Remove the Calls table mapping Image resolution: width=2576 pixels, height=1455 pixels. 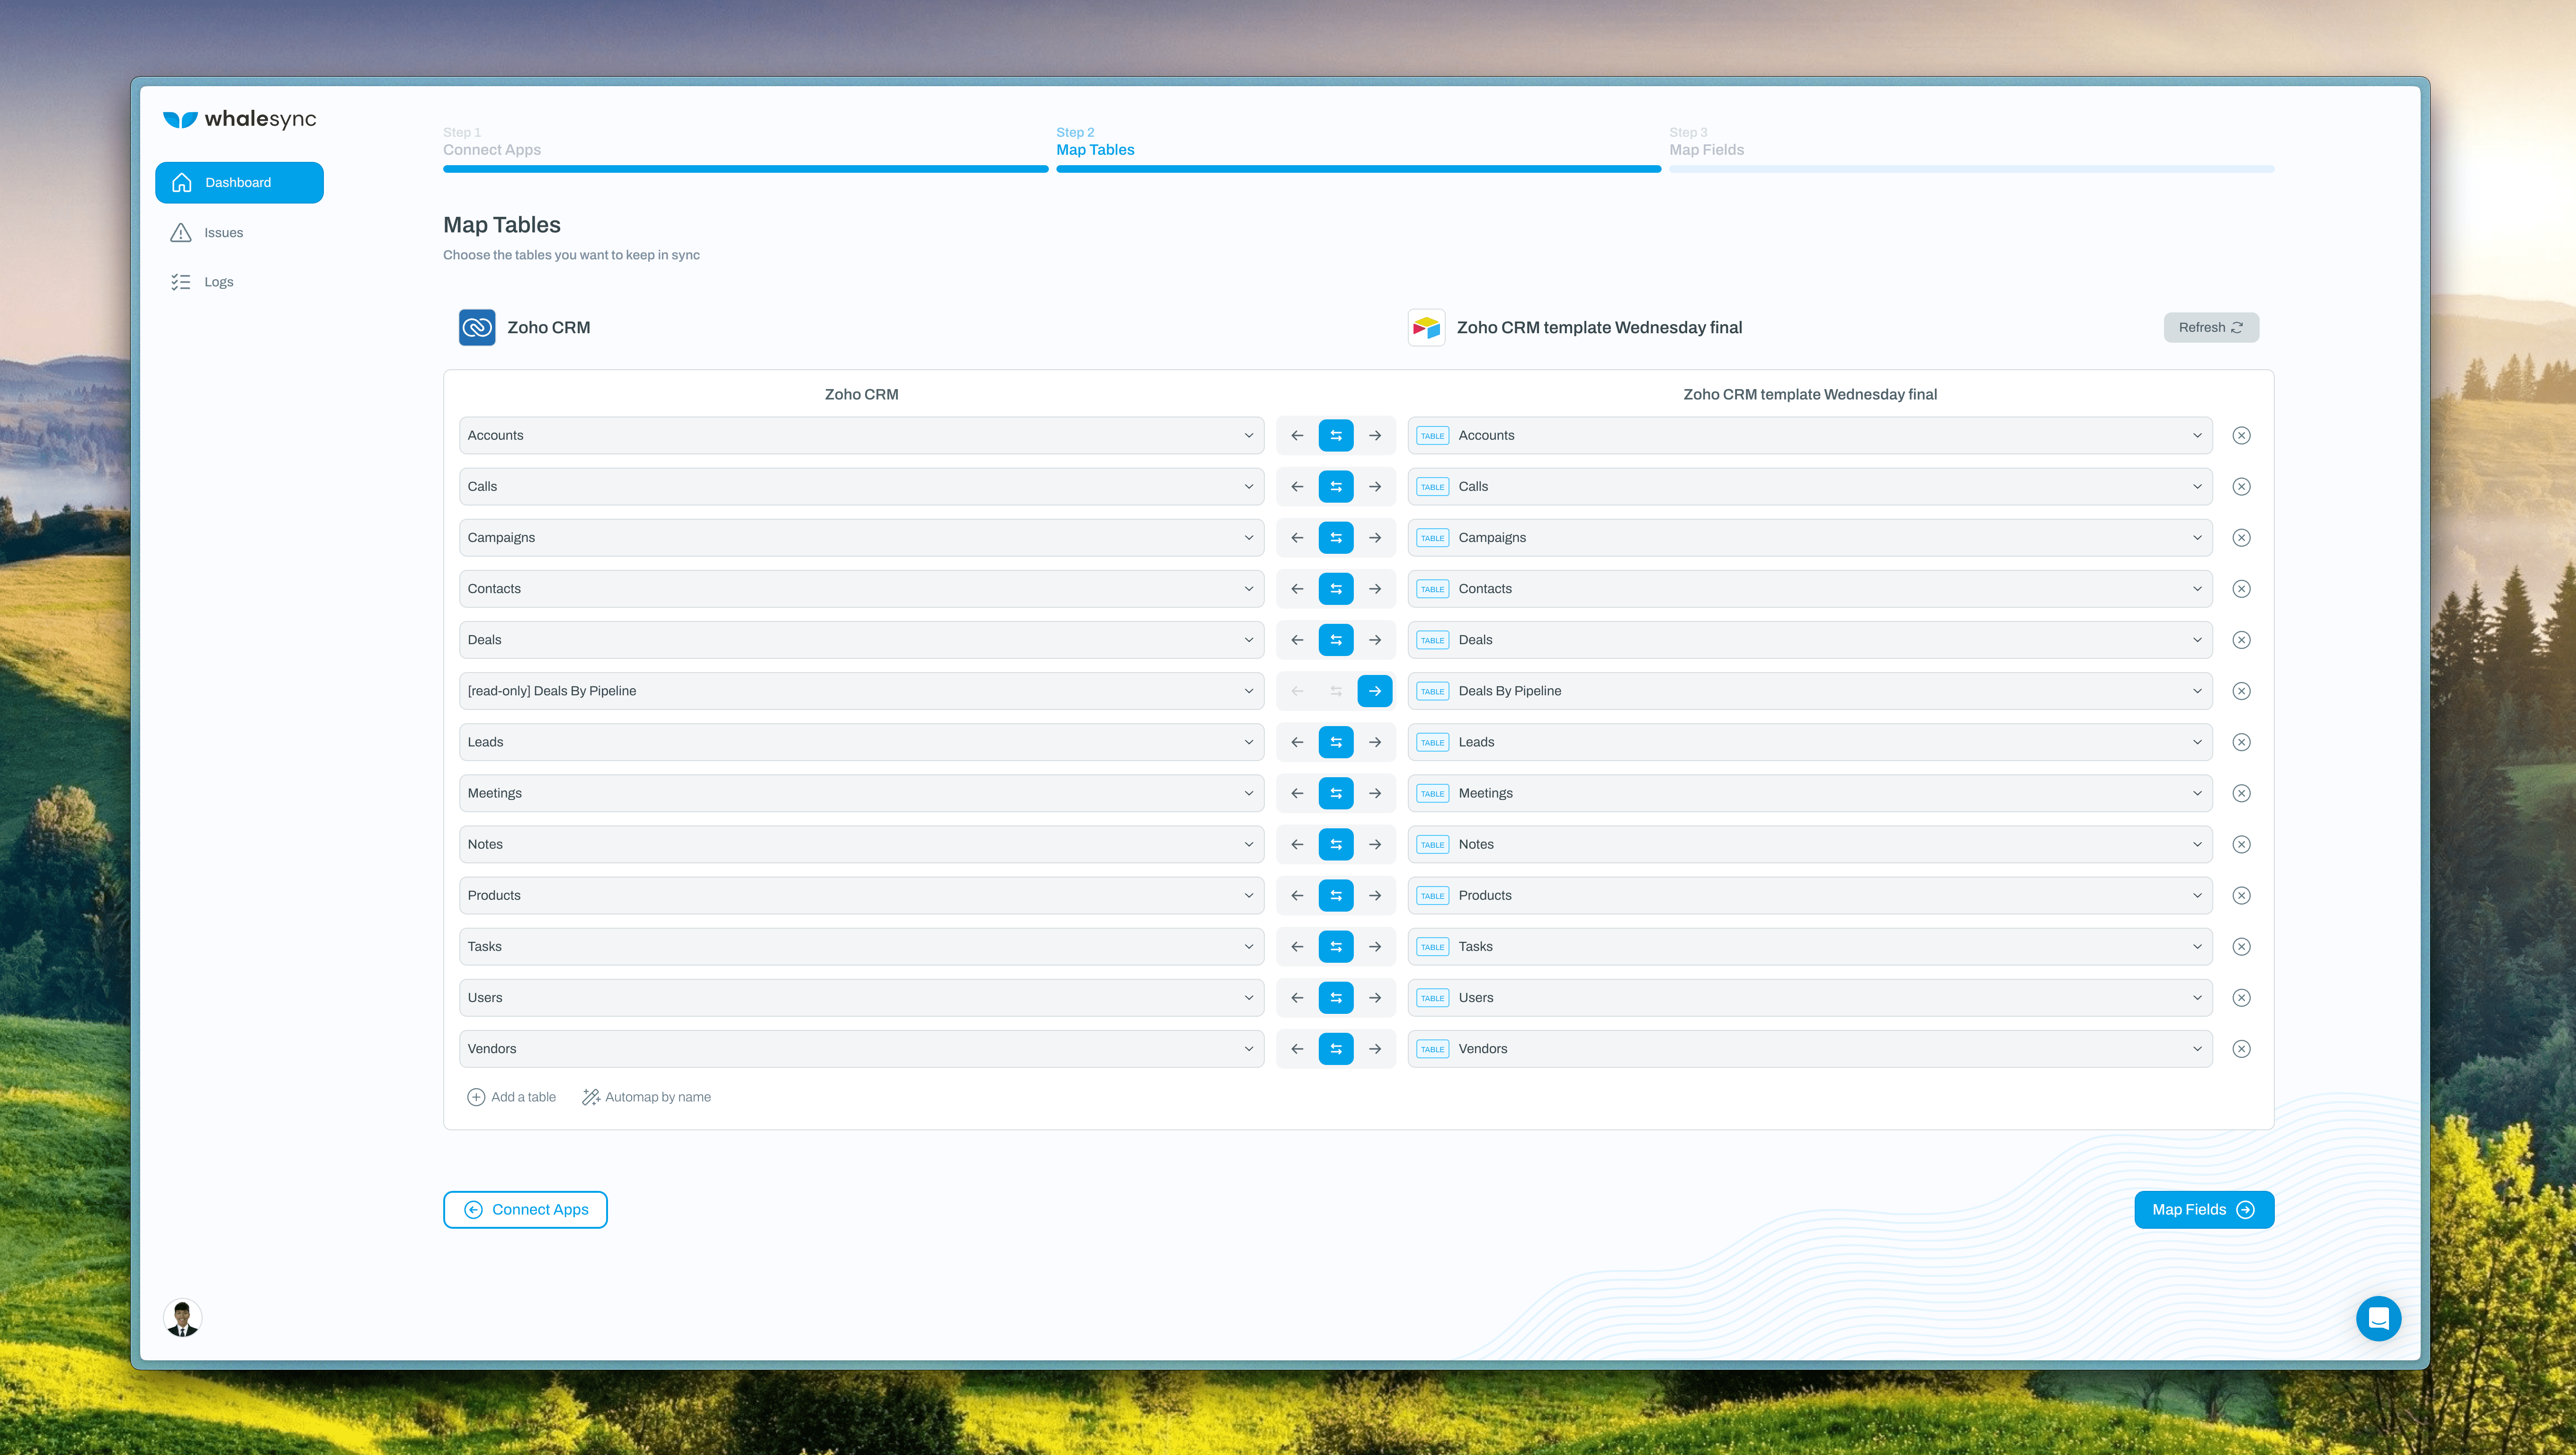click(x=2241, y=487)
